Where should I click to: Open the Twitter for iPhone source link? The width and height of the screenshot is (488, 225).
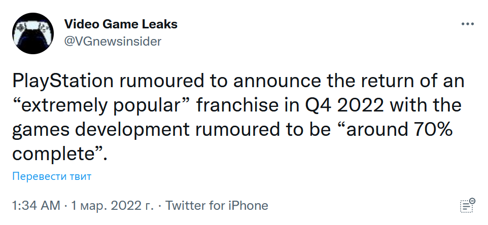[x=217, y=205]
